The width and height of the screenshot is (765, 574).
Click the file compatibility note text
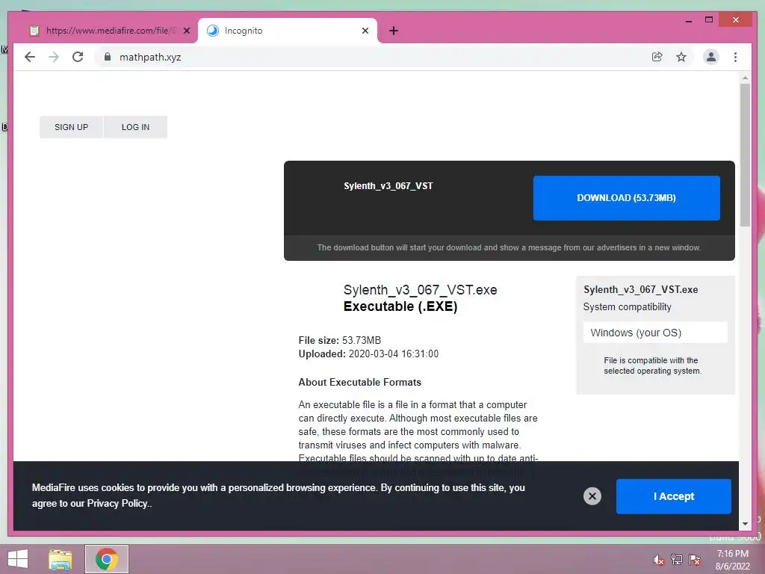coord(651,365)
